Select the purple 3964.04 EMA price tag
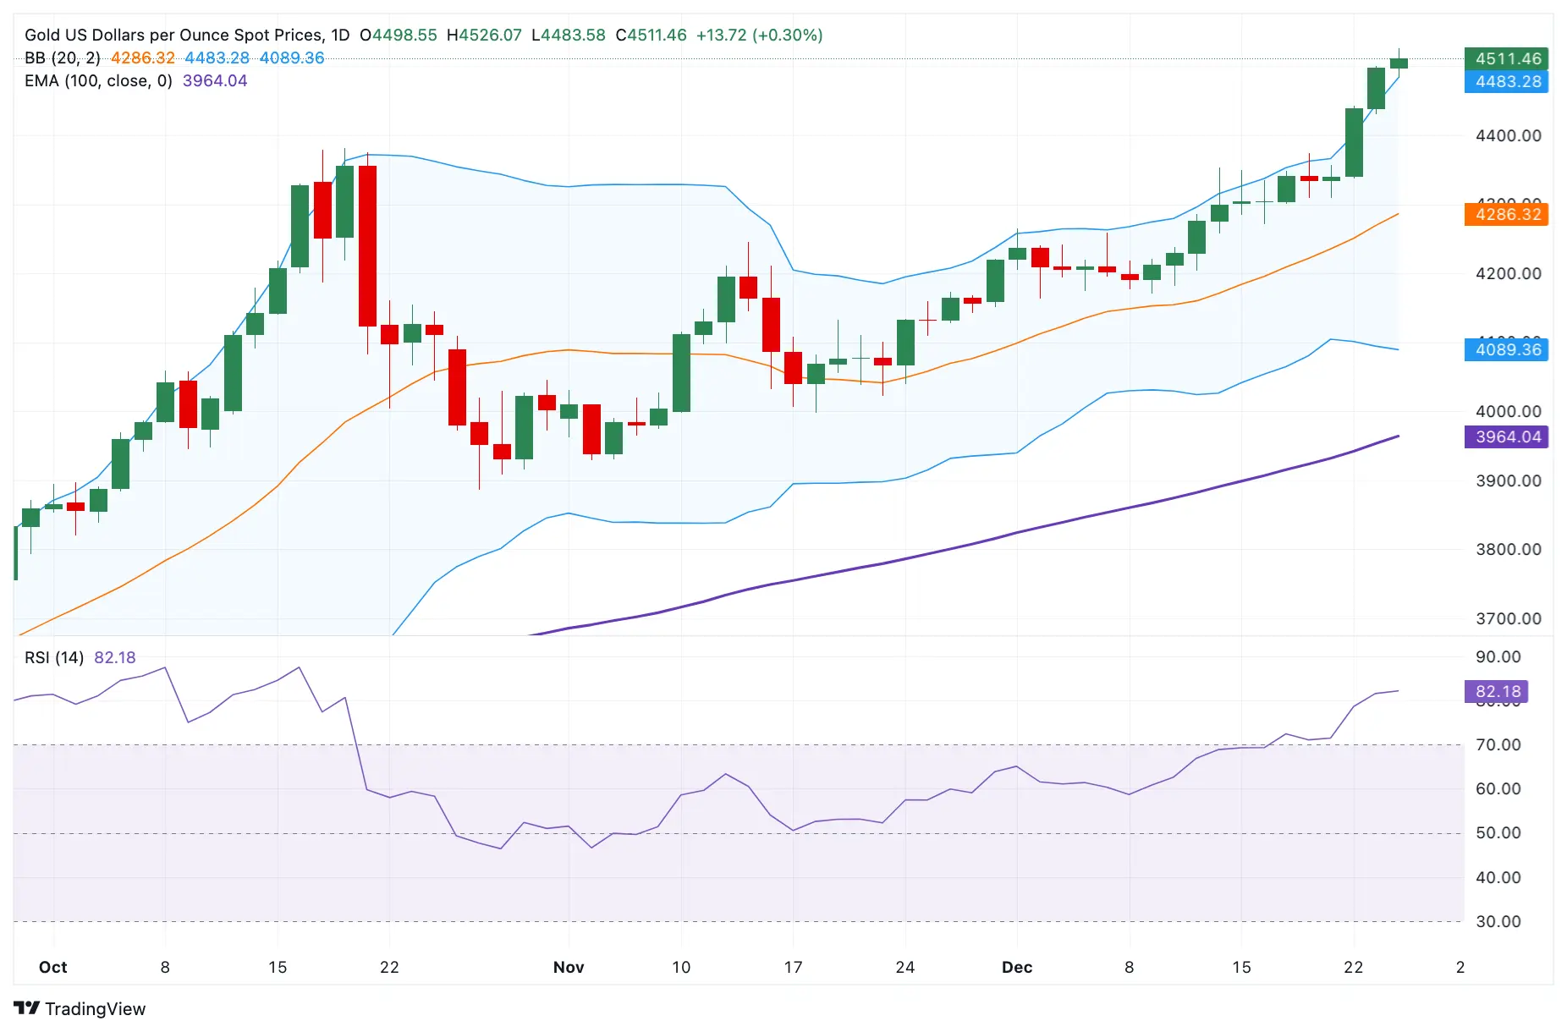 (1506, 436)
